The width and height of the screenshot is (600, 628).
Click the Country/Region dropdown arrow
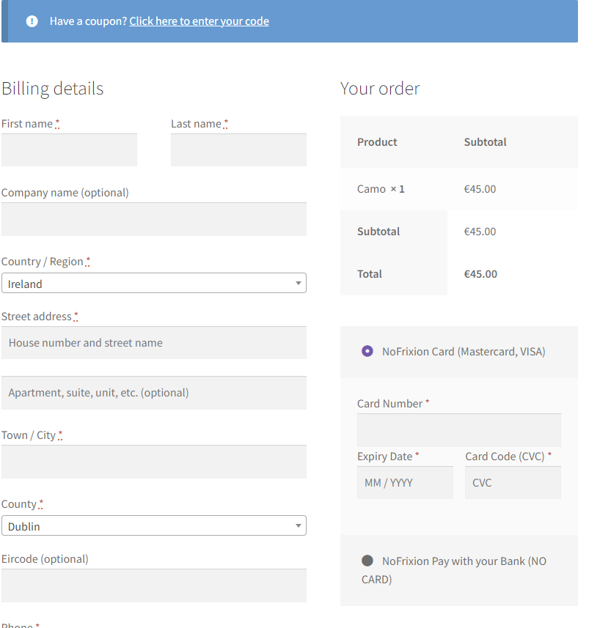click(298, 283)
